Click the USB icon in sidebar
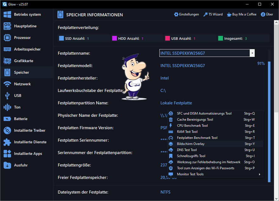The height and width of the screenshot is (201, 279). tap(7, 96)
